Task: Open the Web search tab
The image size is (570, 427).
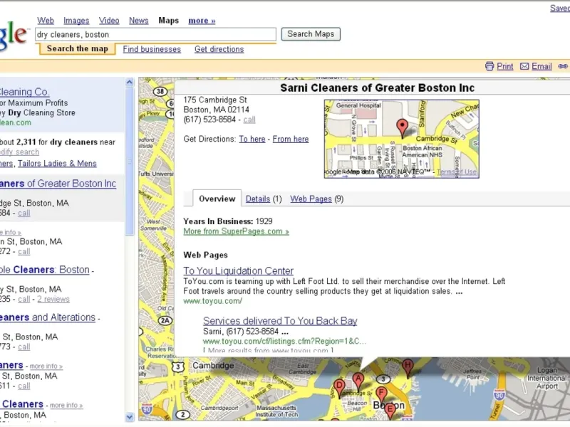Action: click(46, 21)
